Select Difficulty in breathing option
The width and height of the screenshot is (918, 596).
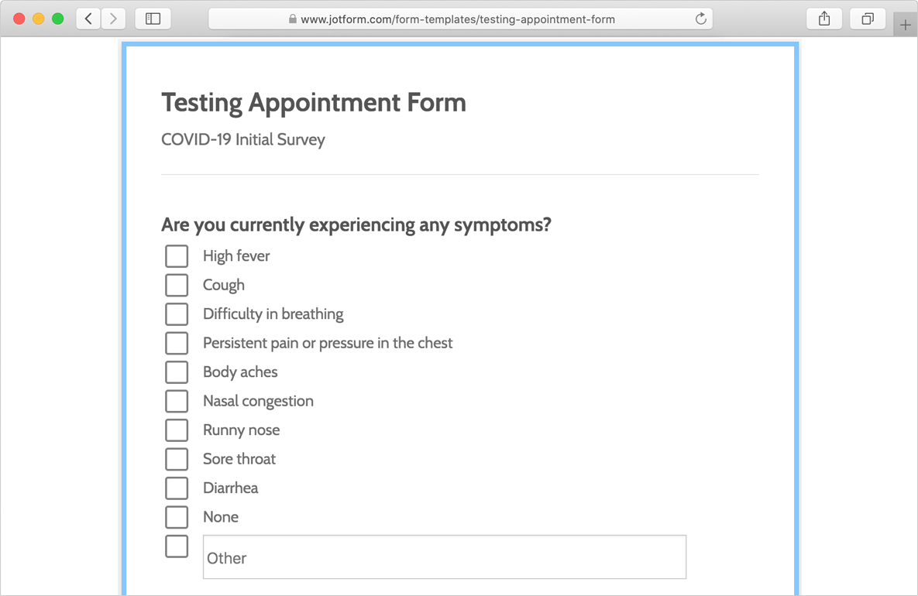177,314
